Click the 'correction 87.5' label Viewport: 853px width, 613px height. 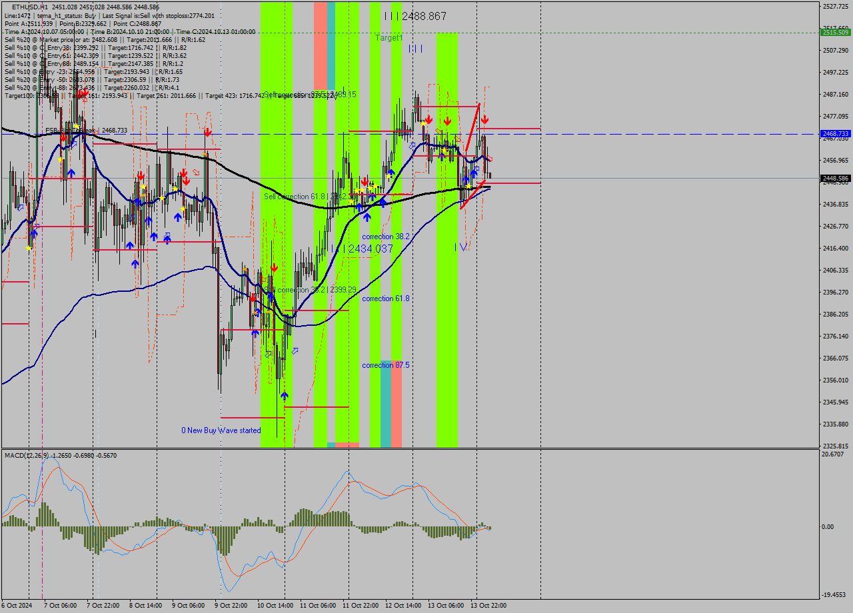click(x=386, y=365)
